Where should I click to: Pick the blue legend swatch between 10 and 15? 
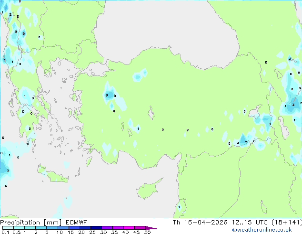63,228
